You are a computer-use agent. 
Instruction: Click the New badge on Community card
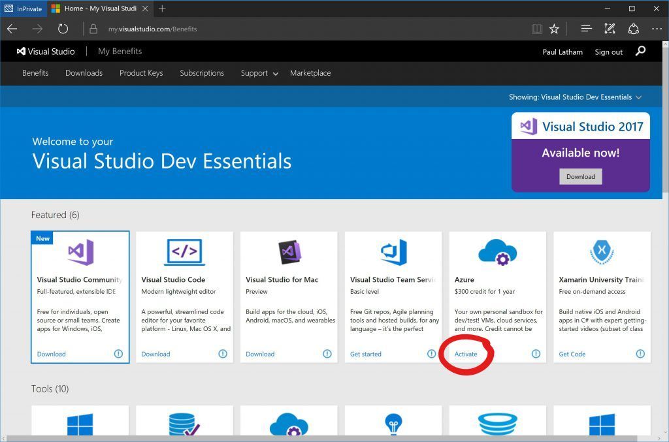(42, 238)
